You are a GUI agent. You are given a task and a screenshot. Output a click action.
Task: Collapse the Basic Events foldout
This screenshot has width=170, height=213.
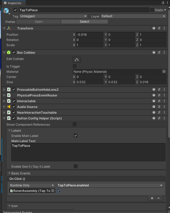pos(9,173)
